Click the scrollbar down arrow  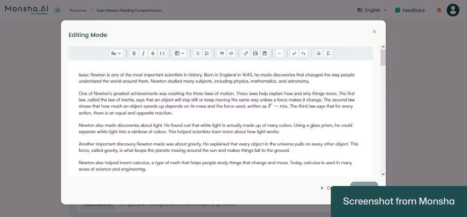coord(383,174)
